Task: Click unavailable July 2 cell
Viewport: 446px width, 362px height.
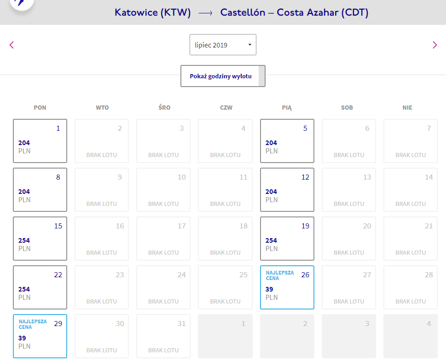Action: tap(102, 141)
